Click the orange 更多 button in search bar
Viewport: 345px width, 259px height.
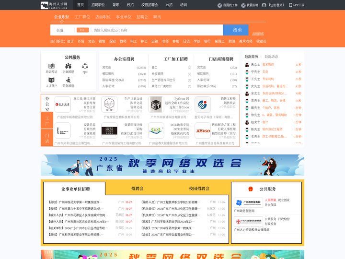pyautogui.click(x=82, y=30)
